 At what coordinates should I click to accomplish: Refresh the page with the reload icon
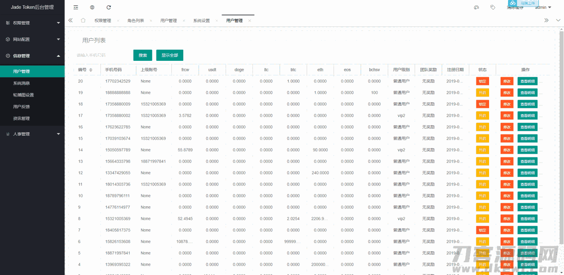click(108, 7)
